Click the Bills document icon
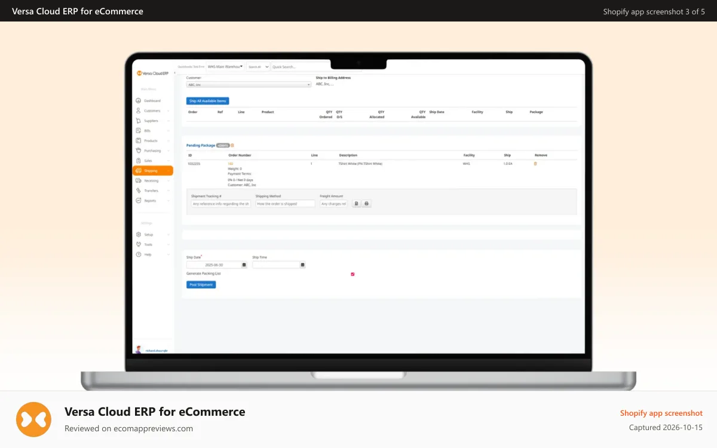 click(139, 131)
